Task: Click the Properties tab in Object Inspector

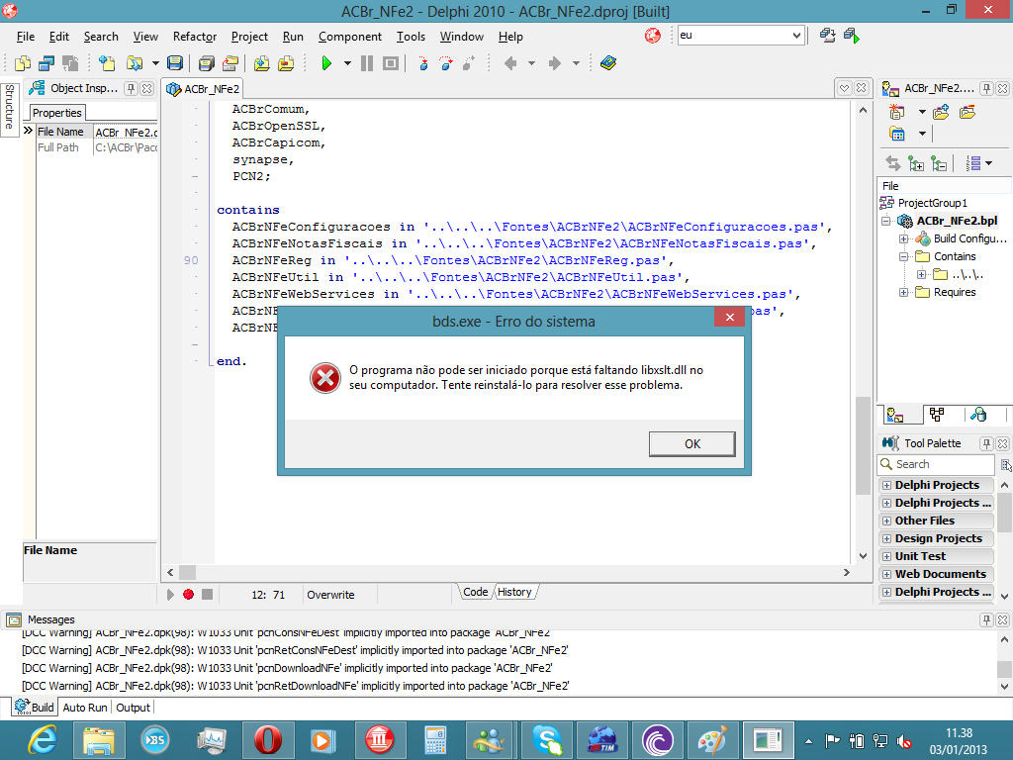Action: (56, 113)
